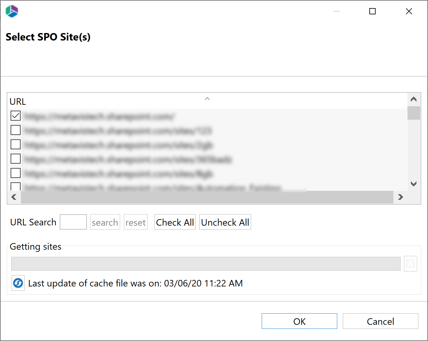The height and width of the screenshot is (341, 428).
Task: Click inside the URL Search field
Action: 73,222
